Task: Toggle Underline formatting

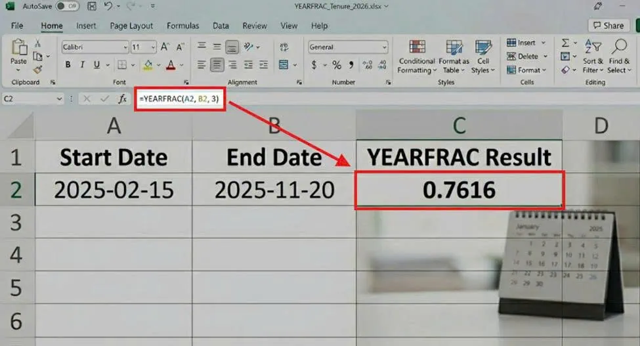Action: (96, 64)
